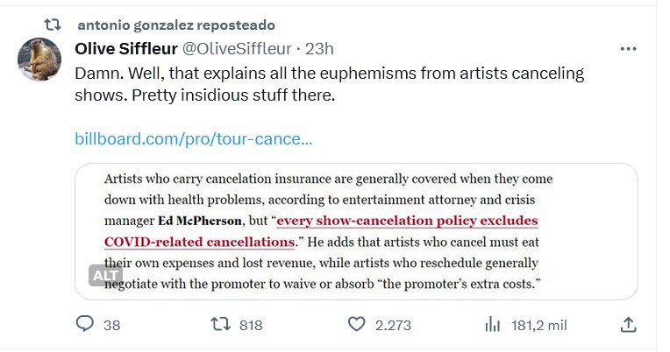Click the Olive Siffleur display name
670x352 pixels.
pyautogui.click(x=126, y=48)
